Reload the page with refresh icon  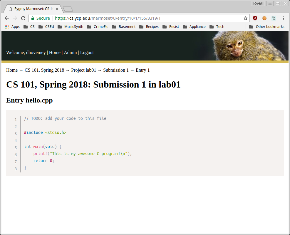click(23, 18)
